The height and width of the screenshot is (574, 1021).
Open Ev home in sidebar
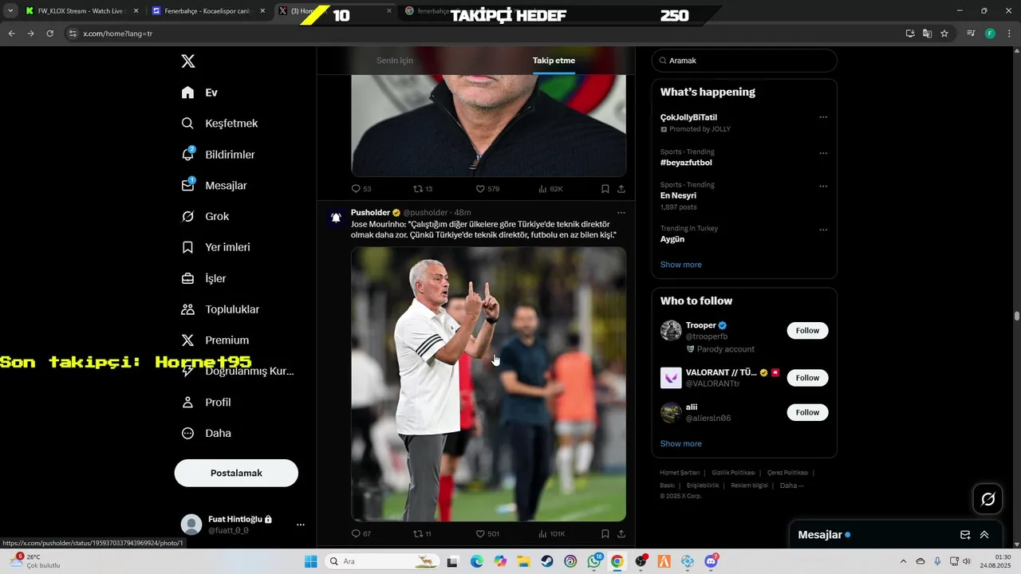pyautogui.click(x=199, y=92)
